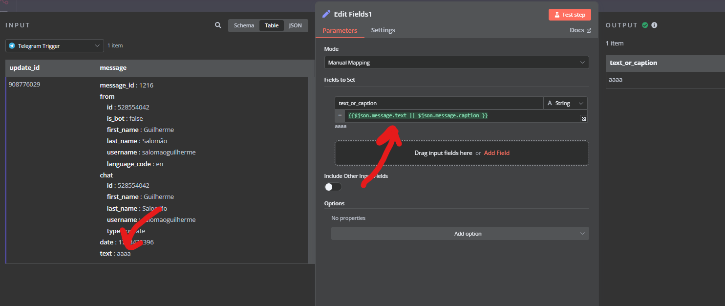
Task: Open the String type dropdown
Action: point(565,103)
